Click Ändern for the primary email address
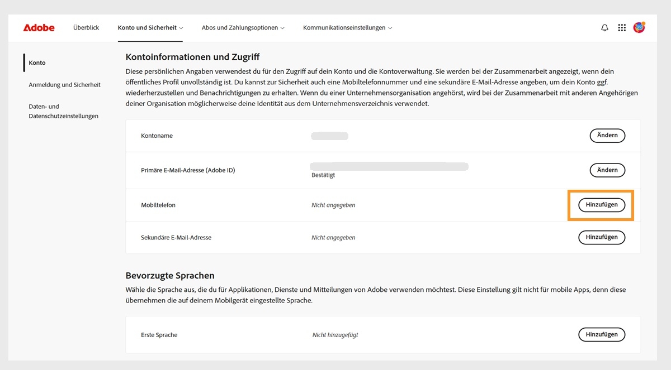 tap(607, 170)
